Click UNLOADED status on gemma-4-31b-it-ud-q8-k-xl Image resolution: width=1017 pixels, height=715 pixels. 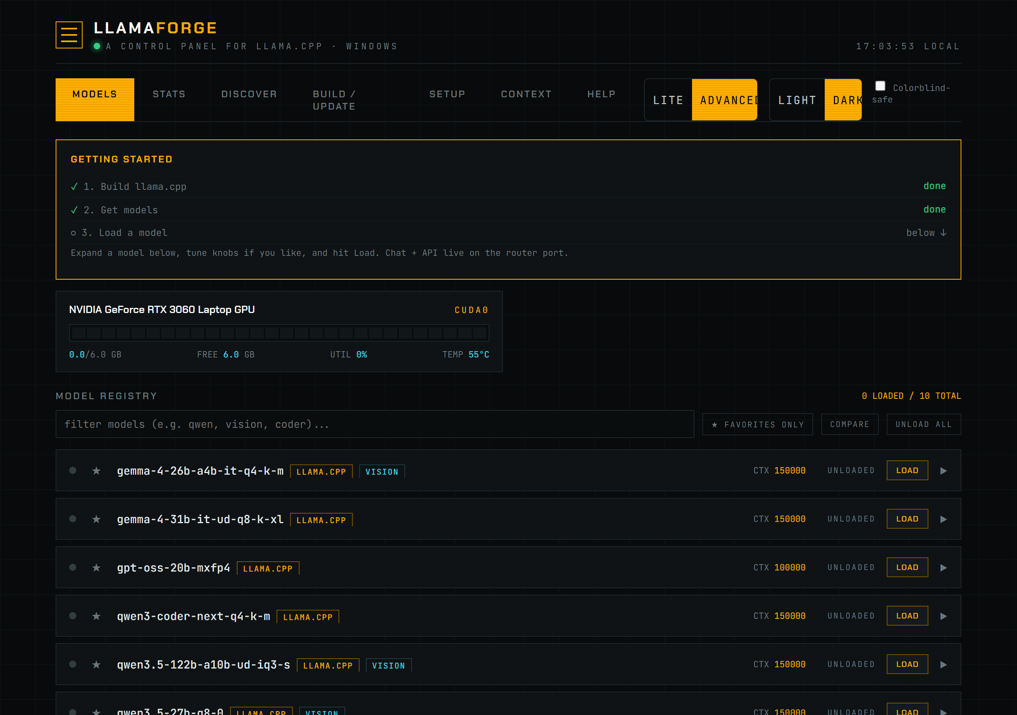point(851,519)
